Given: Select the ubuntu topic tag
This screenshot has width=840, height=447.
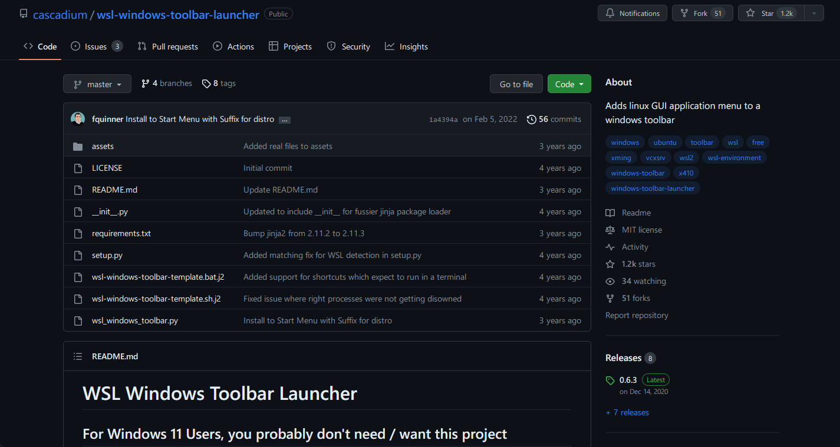Looking at the screenshot, I should pos(665,143).
